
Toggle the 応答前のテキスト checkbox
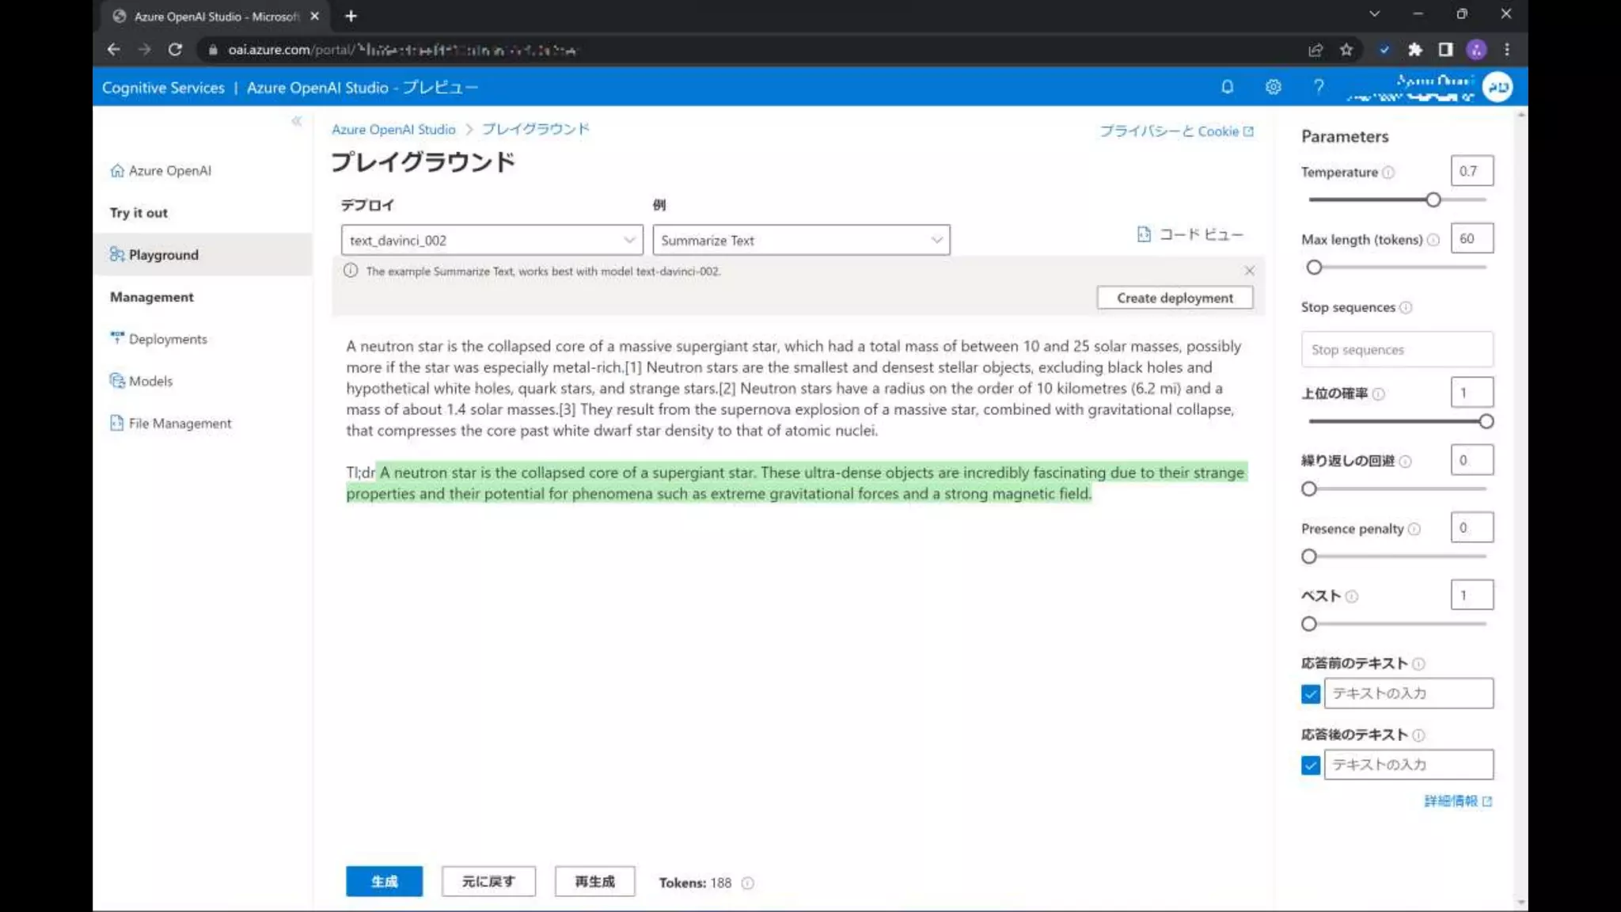[1311, 694]
